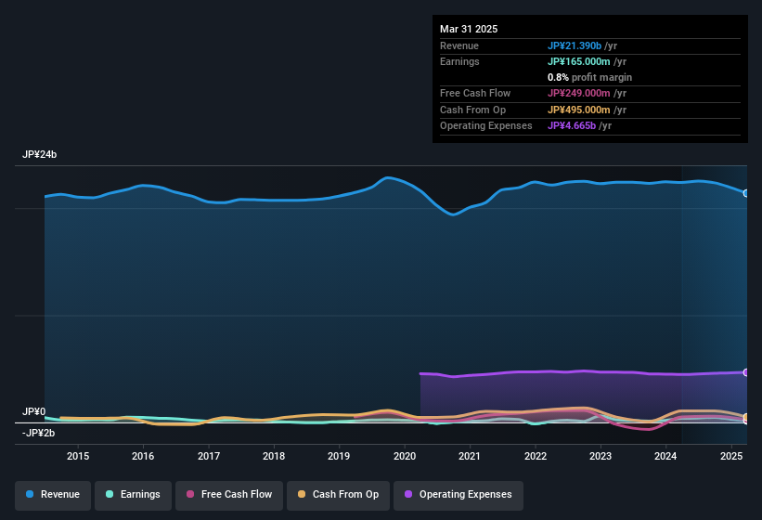Screen dimensions: 762x520
Task: Toggle the Free Cash Flow legend button
Action: pos(229,495)
